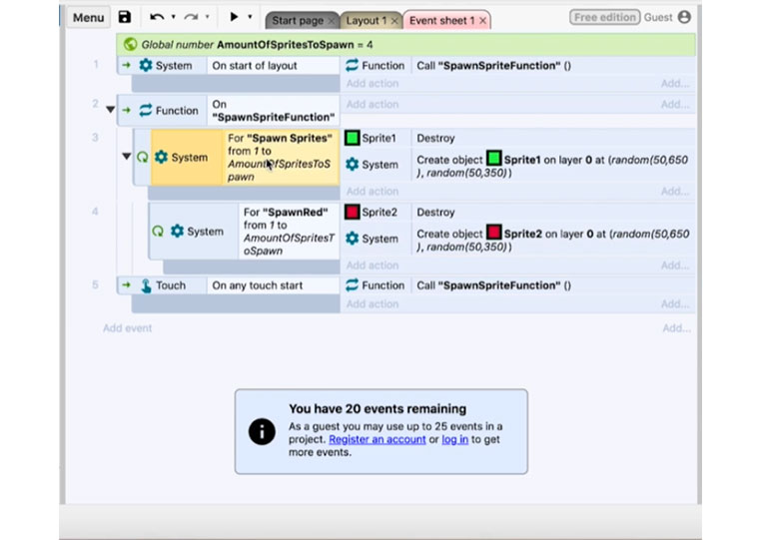Select the event 1 Call SpawnSpriteFunction action
Screen dimensions: 762x540
(x=553, y=66)
